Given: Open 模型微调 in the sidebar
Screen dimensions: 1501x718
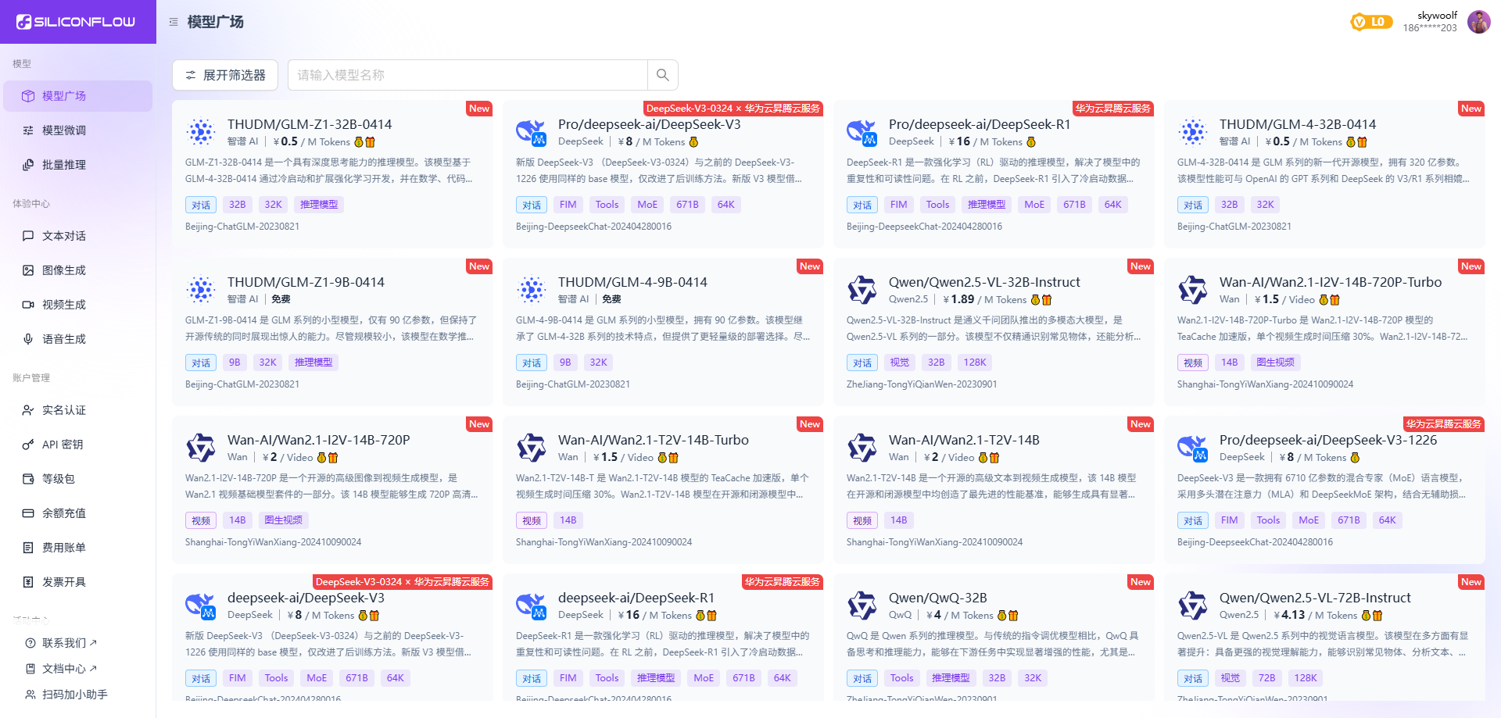Looking at the screenshot, I should coord(64,130).
